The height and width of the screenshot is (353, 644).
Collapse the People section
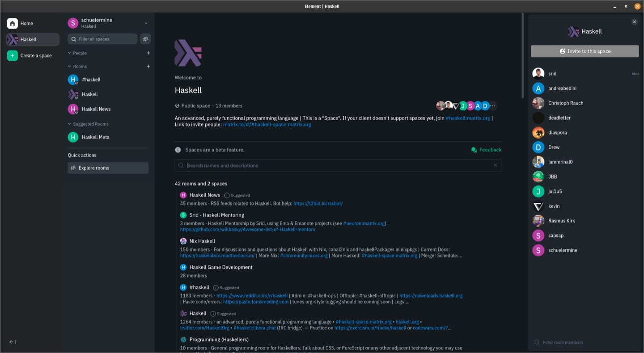click(x=77, y=53)
